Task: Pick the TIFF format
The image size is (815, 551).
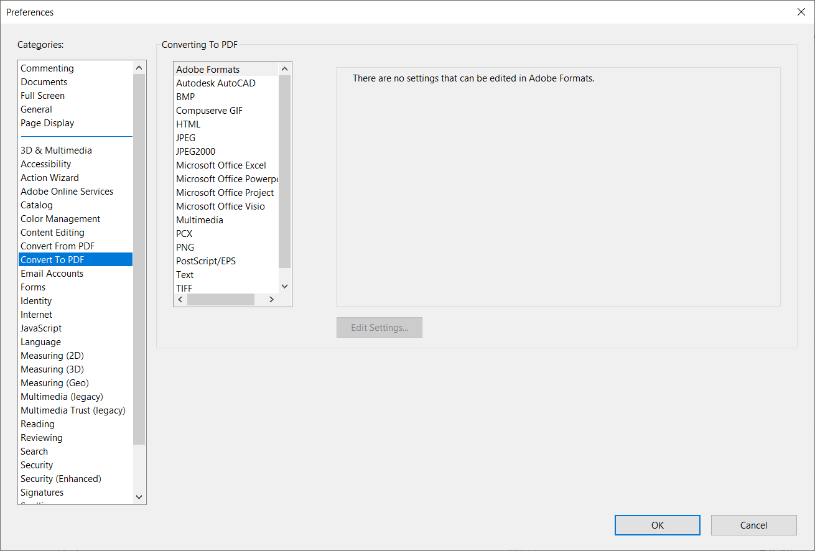Action: [184, 288]
